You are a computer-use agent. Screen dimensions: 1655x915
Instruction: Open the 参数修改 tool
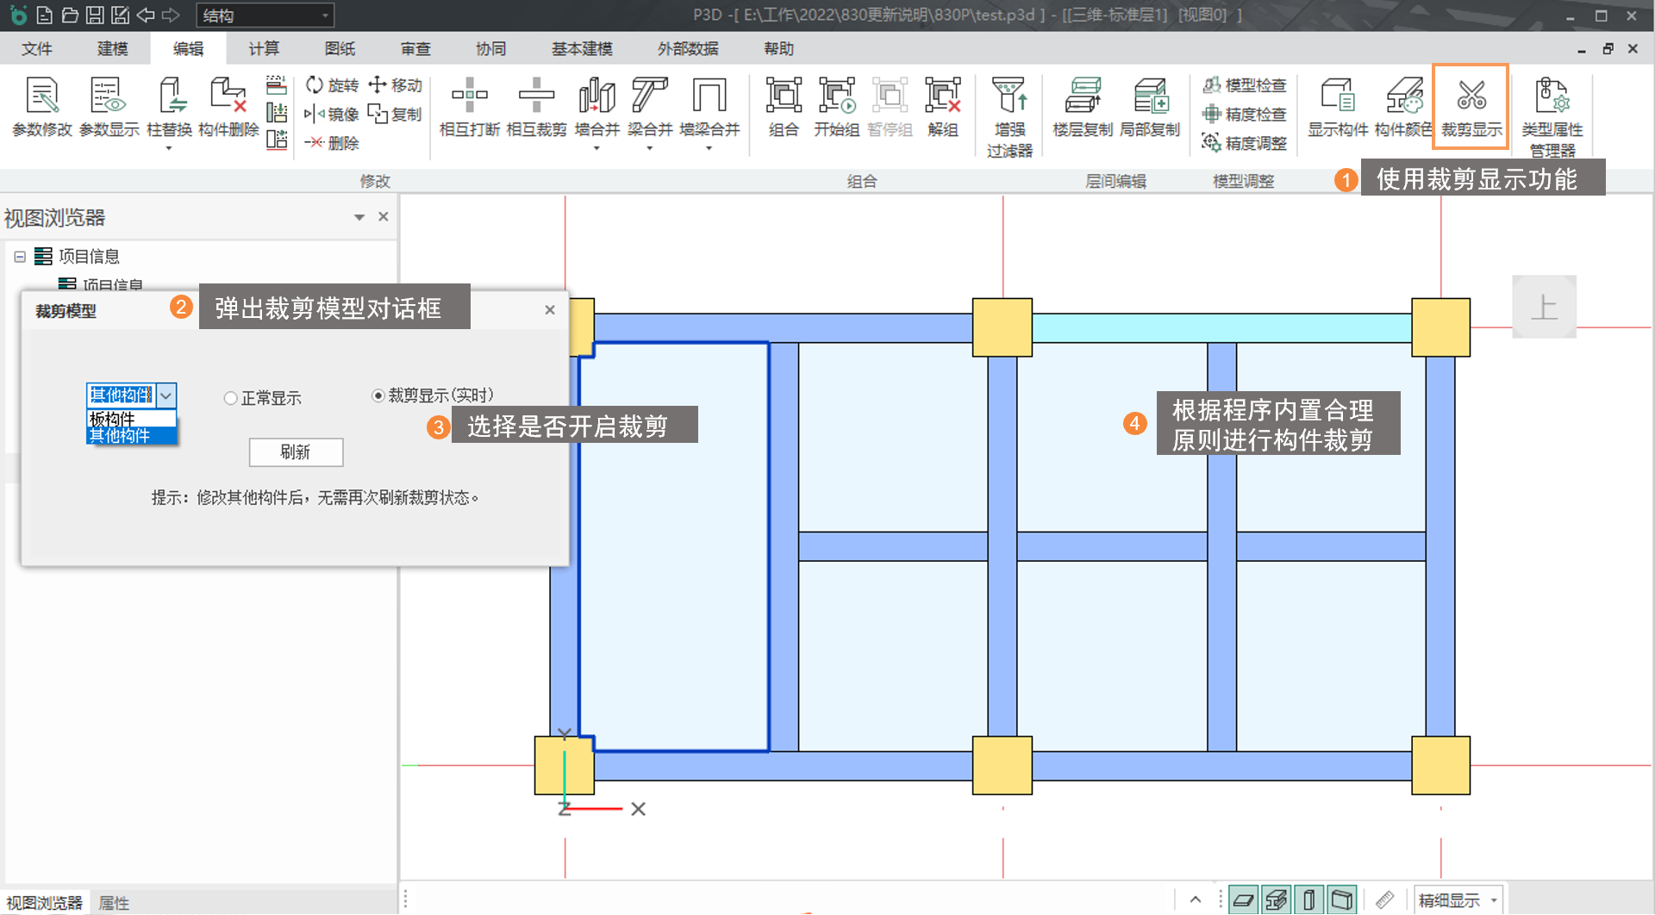pos(42,107)
